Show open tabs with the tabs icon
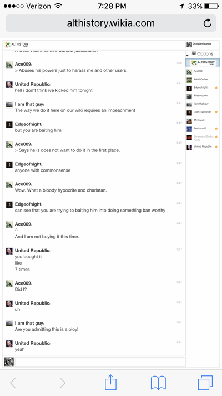The image size is (222, 396). click(x=205, y=383)
